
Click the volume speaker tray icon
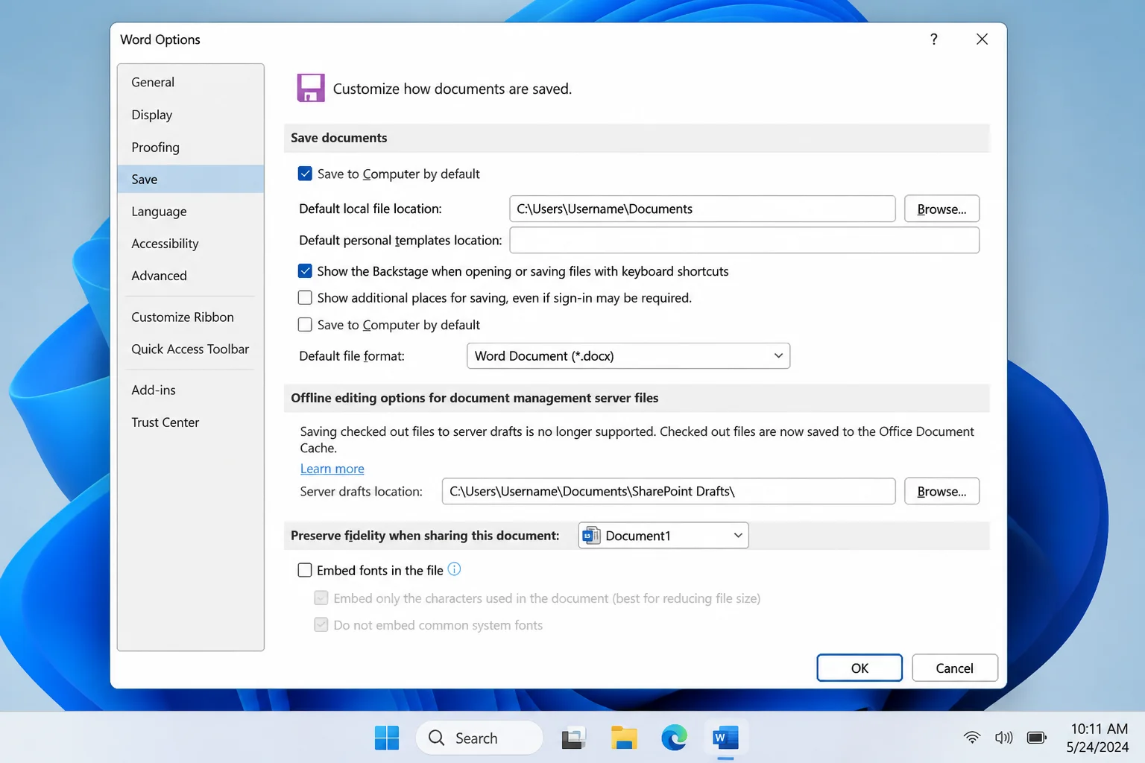coord(1004,738)
